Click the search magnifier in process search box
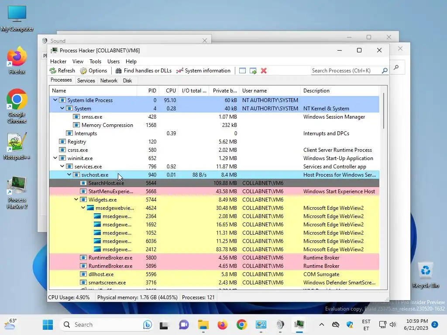The width and height of the screenshot is (447, 335). [x=385, y=70]
